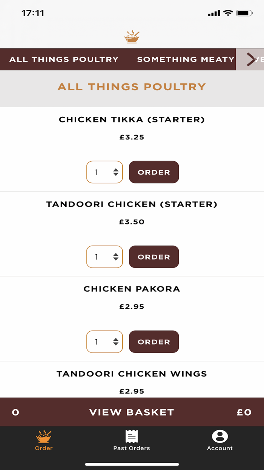The image size is (264, 470).
Task: Tap the battery status icon
Action: (x=244, y=13)
